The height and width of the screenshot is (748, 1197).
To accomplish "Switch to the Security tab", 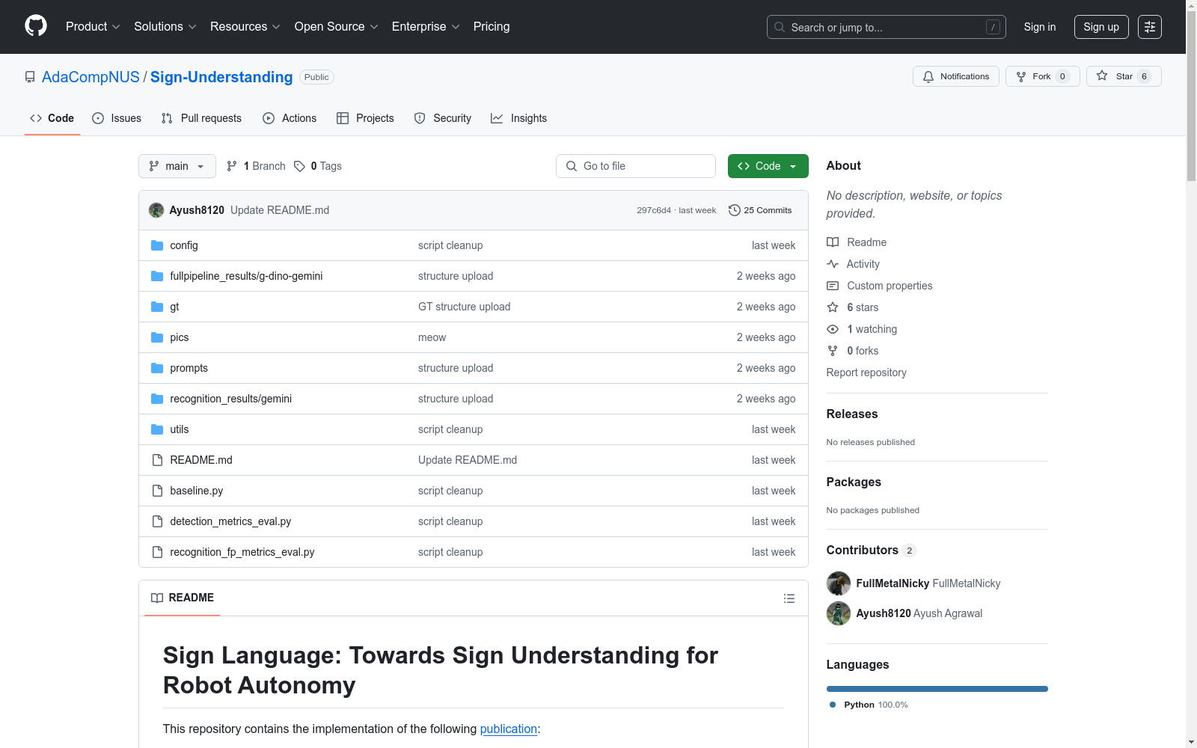I will (x=443, y=118).
